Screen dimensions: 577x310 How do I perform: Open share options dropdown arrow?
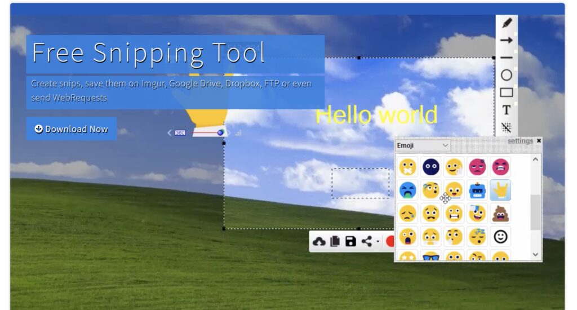(378, 242)
